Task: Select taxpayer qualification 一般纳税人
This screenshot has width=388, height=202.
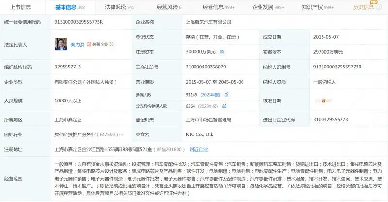Action: tap(324, 82)
